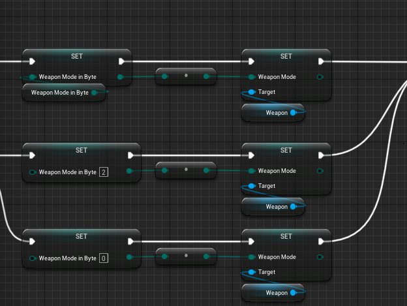Click the exec input pin of the middle Weapon Mode SET node
407x306 pixels.
tap(251, 155)
